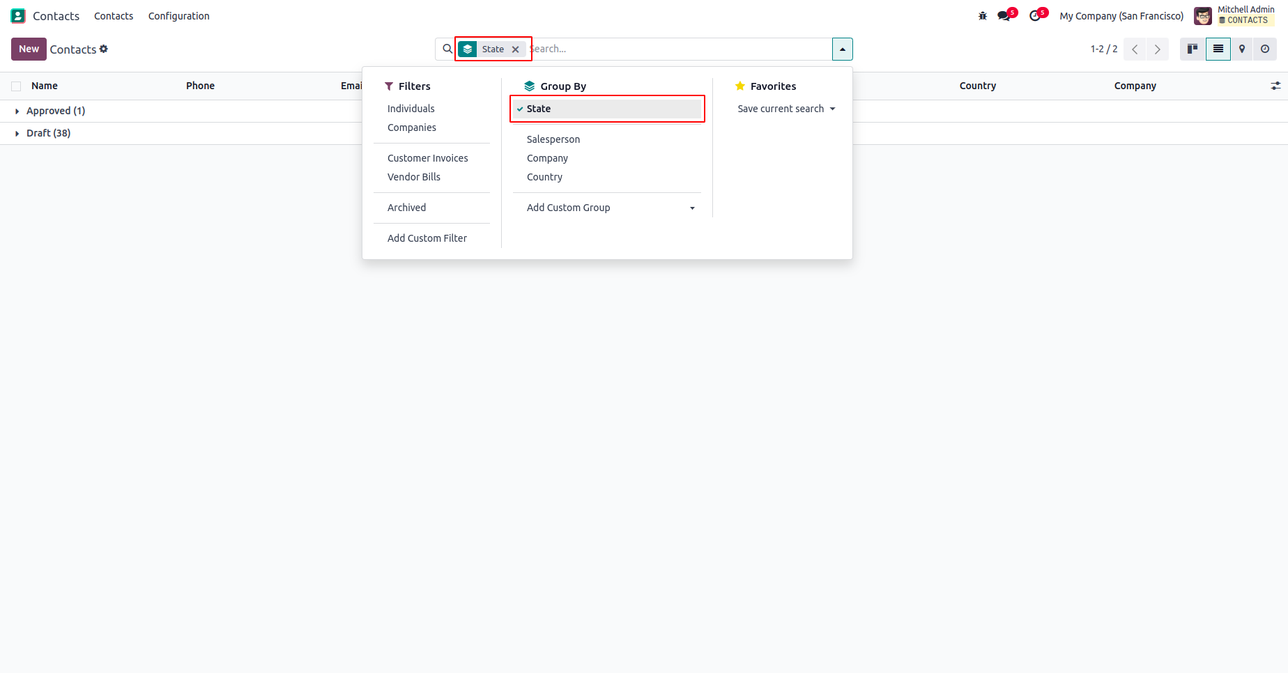Expand the Approved (1) group
The width and height of the screenshot is (1288, 673).
coord(56,111)
